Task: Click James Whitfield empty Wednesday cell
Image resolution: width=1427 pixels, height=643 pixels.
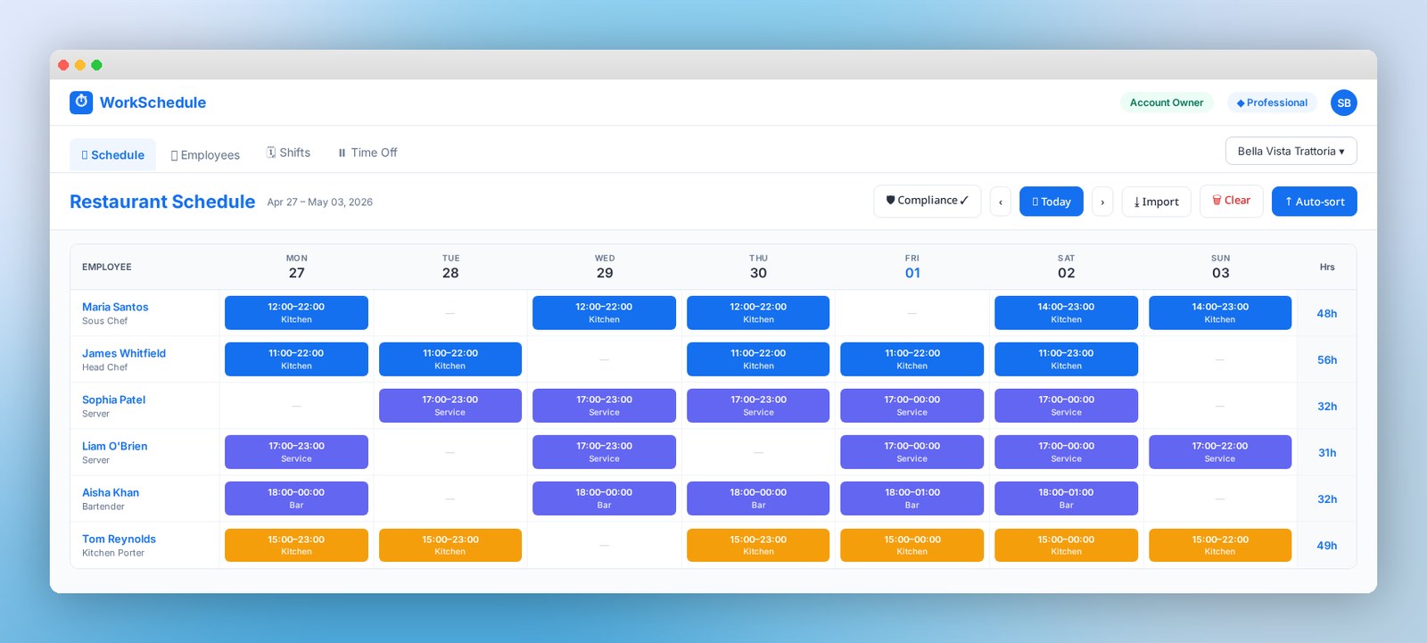Action: click(605, 359)
